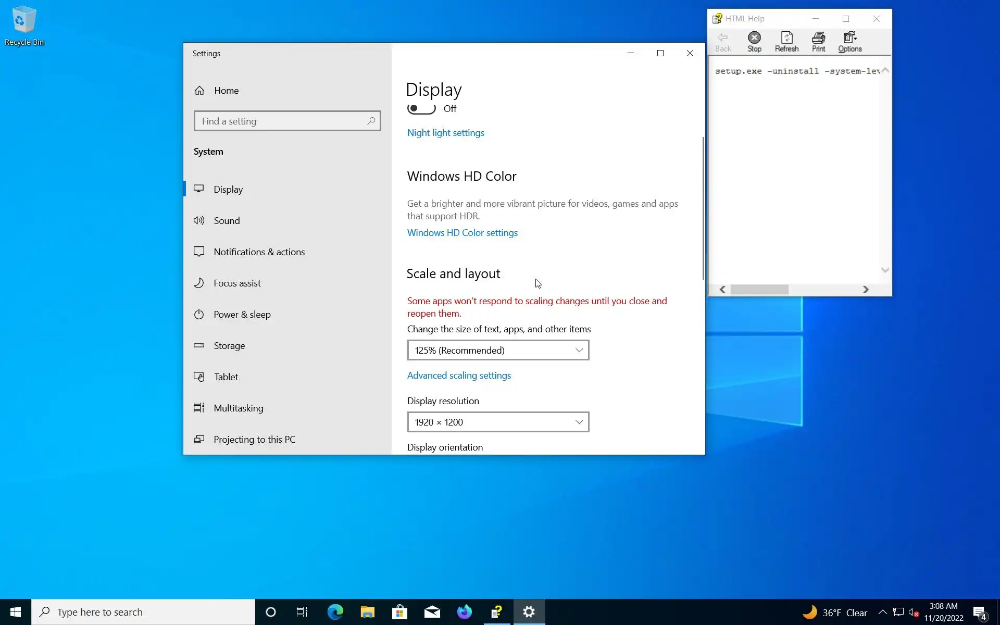Screen dimensions: 1000x625
Task: Open Night light settings link
Action: pyautogui.click(x=445, y=133)
